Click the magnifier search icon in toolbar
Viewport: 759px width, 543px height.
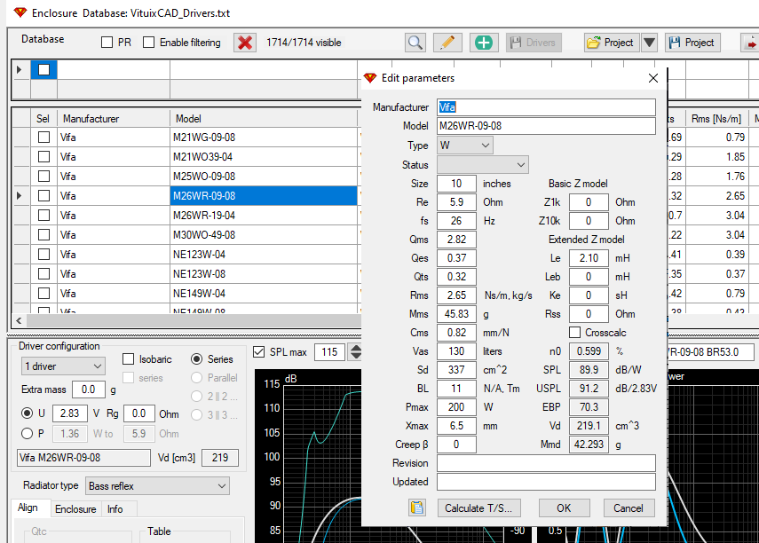point(415,43)
